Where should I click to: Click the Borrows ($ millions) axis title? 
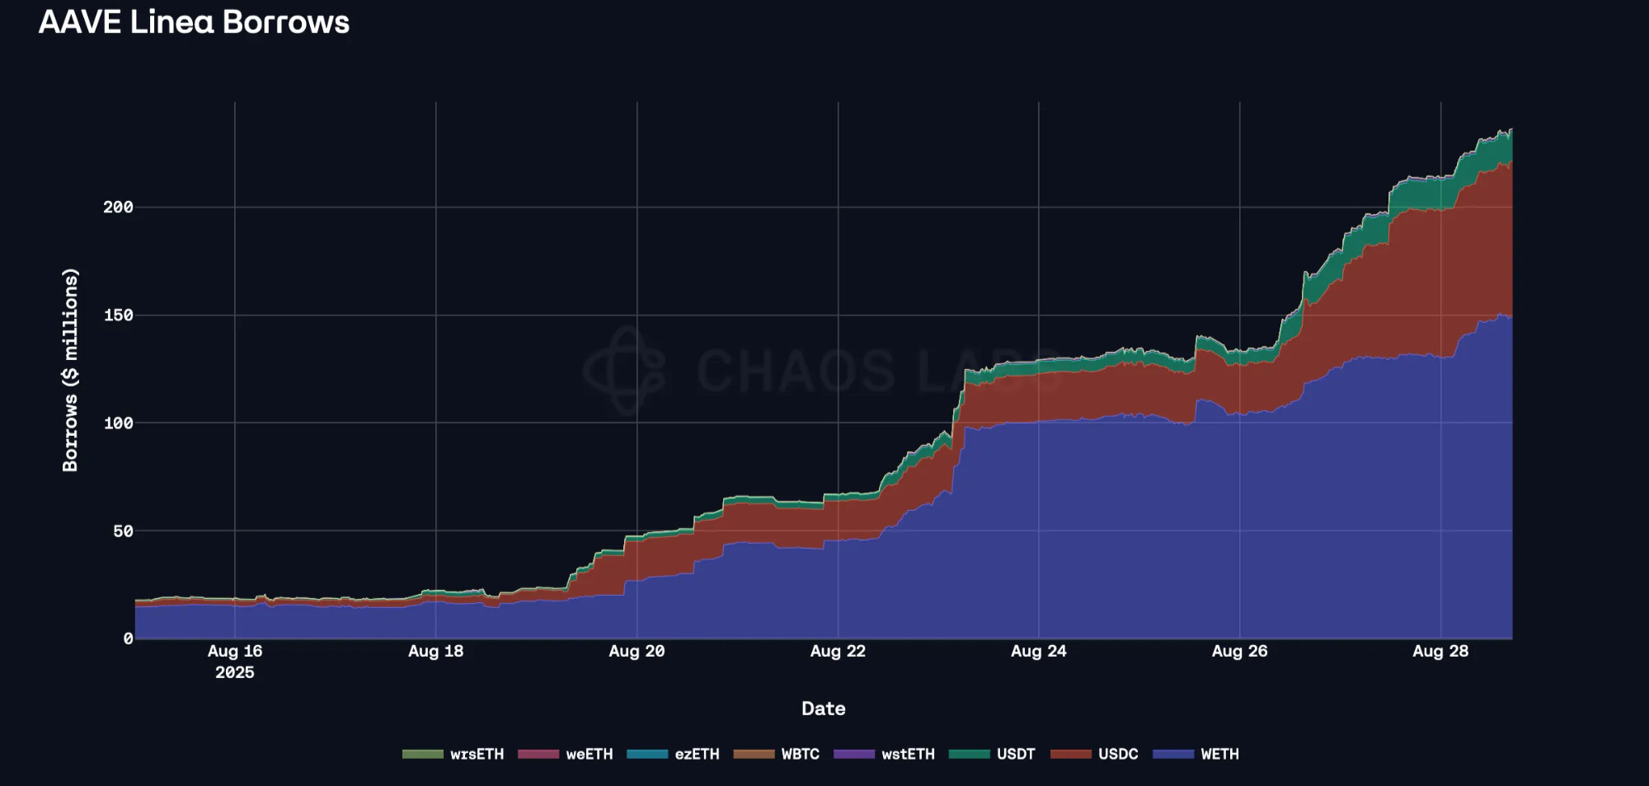pyautogui.click(x=70, y=370)
